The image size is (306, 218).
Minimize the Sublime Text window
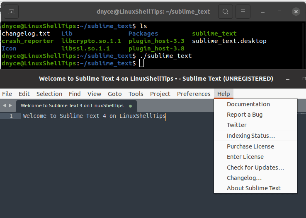(x=288, y=79)
